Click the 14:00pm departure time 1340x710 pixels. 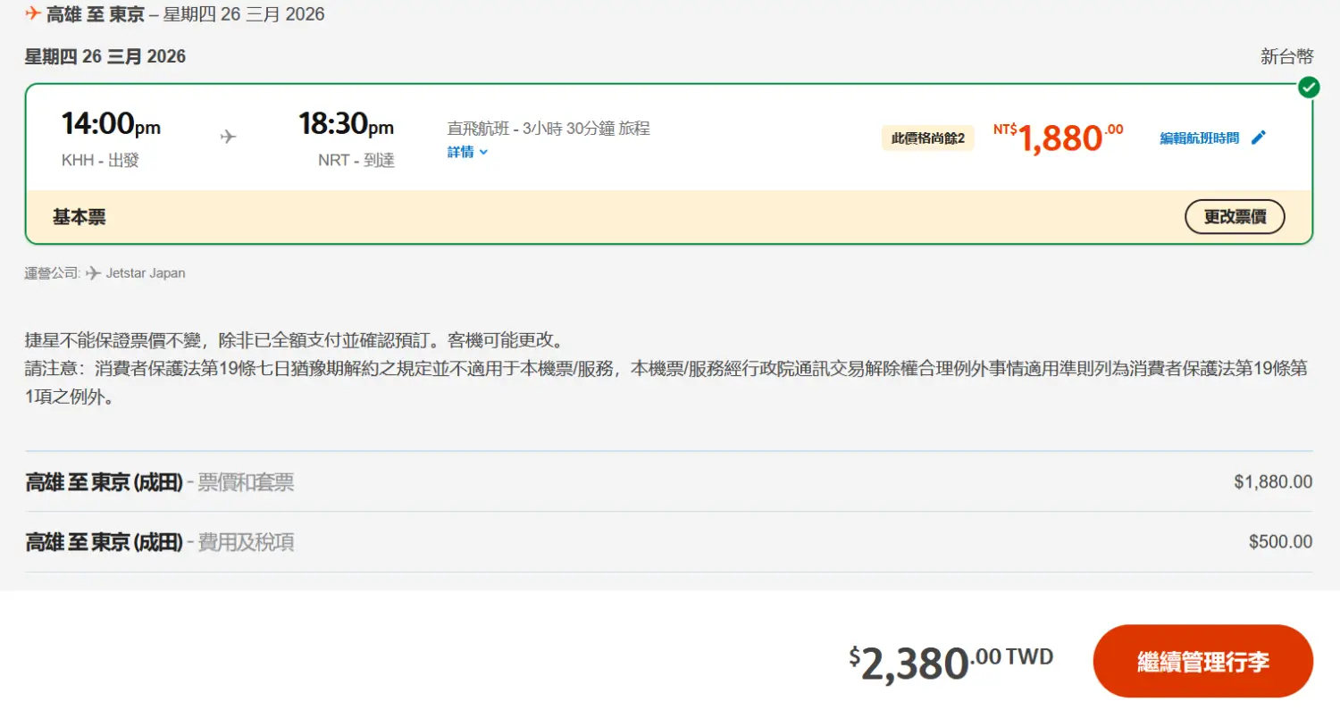tap(111, 124)
